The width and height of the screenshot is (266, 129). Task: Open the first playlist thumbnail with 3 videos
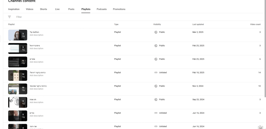(x=18, y=35)
